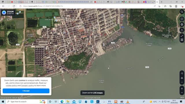
Task: Click the address bar URL
Action: (43, 6)
